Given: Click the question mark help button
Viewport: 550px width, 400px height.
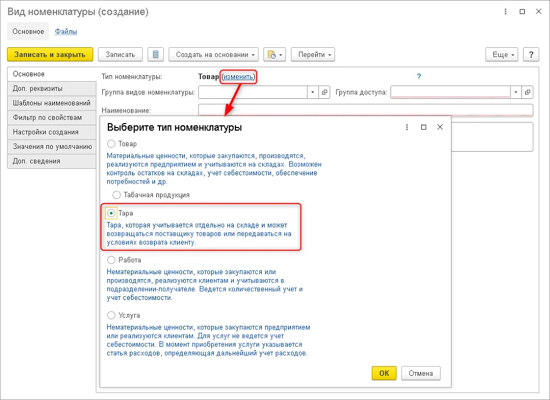Looking at the screenshot, I should 531,54.
